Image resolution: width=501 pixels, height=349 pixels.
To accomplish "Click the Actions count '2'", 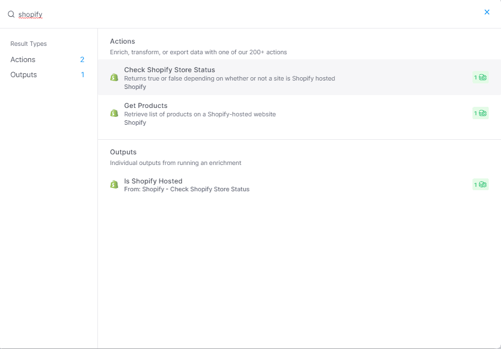I will (82, 59).
